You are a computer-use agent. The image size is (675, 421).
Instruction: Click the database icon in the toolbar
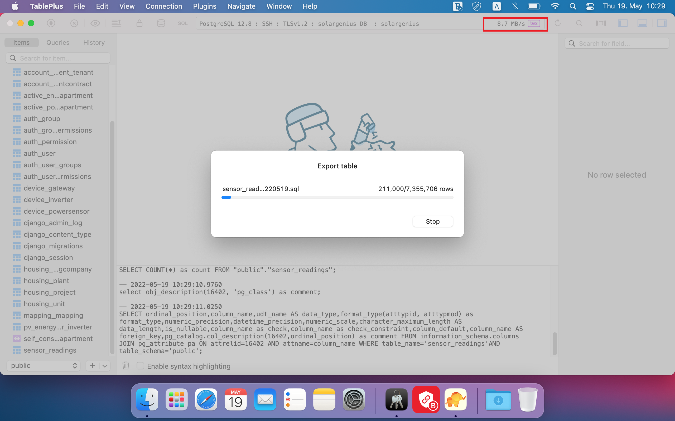(161, 23)
